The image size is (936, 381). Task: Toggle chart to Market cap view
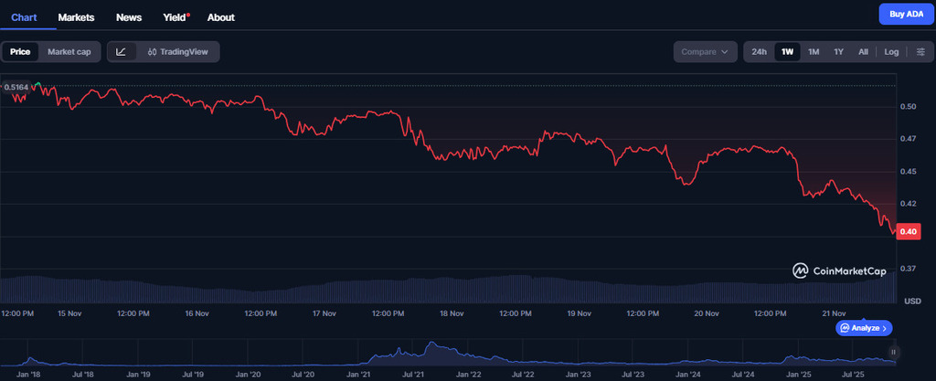69,52
